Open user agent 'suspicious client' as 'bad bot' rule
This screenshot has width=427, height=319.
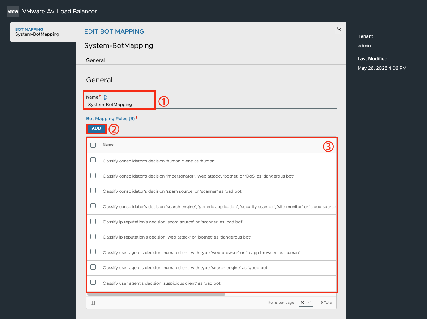pos(162,283)
